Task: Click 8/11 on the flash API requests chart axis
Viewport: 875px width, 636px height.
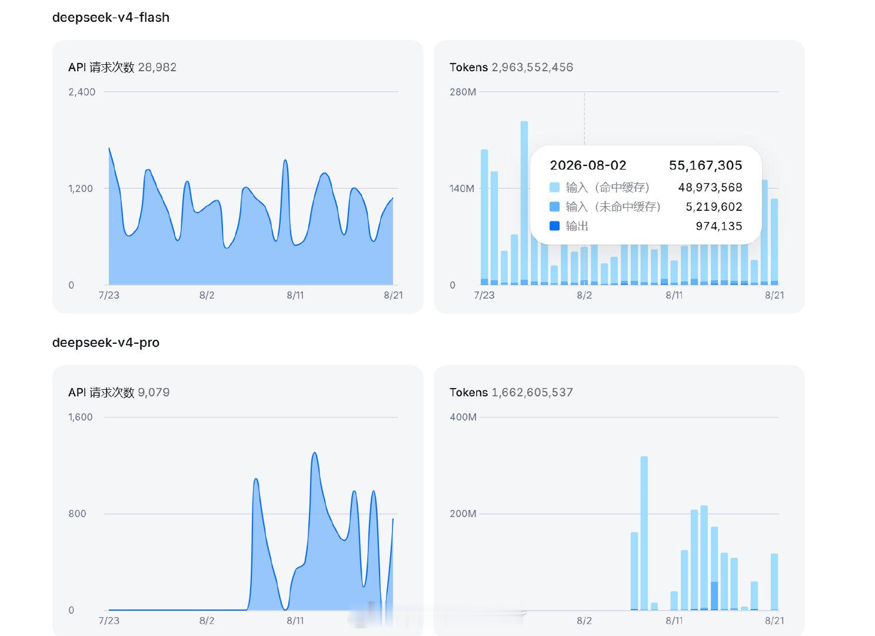Action: click(x=295, y=295)
